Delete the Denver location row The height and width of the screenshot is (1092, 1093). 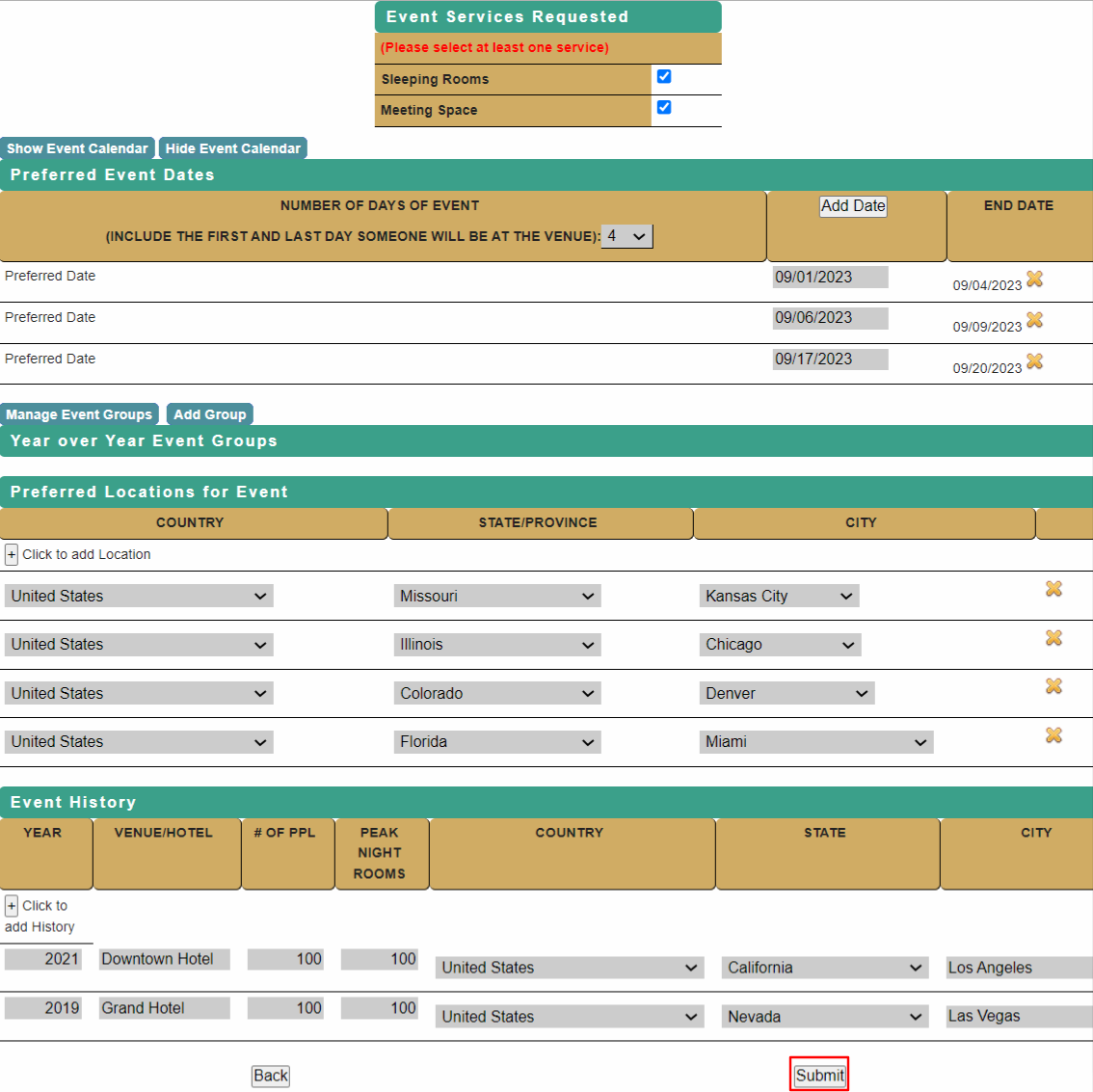1053,686
